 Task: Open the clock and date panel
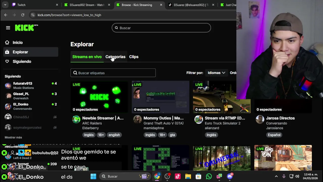[310, 176]
